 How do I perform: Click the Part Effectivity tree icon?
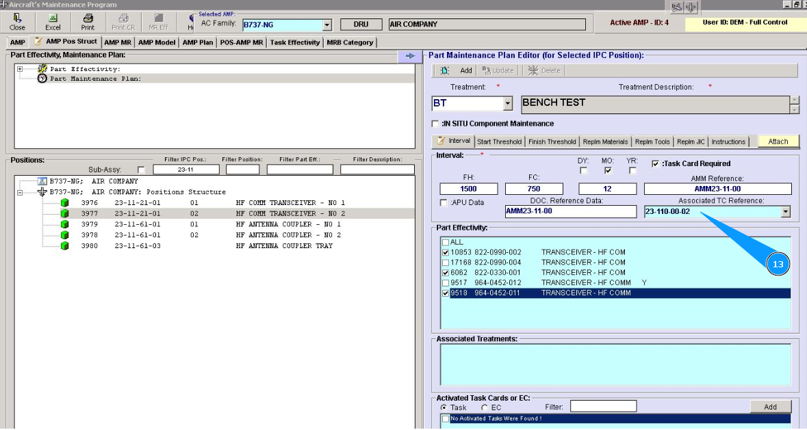42,69
